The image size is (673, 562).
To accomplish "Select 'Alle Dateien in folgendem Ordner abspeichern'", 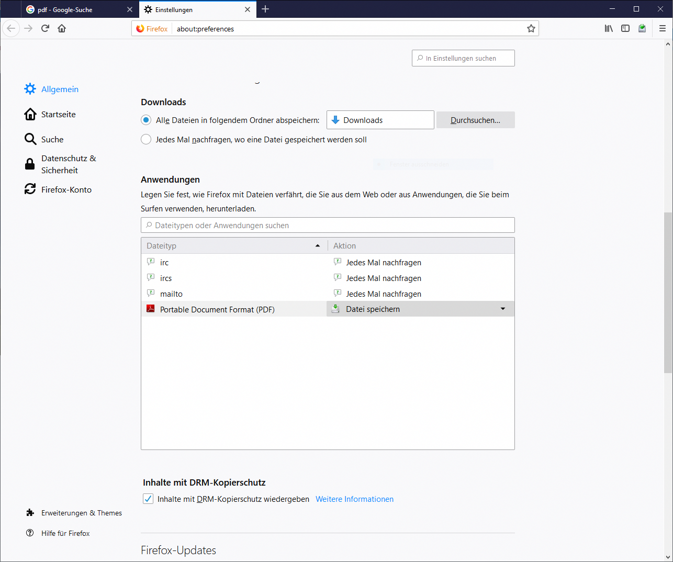I will [x=147, y=120].
